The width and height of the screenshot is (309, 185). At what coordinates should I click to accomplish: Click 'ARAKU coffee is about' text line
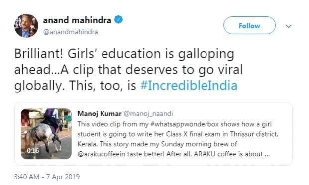coord(228,154)
